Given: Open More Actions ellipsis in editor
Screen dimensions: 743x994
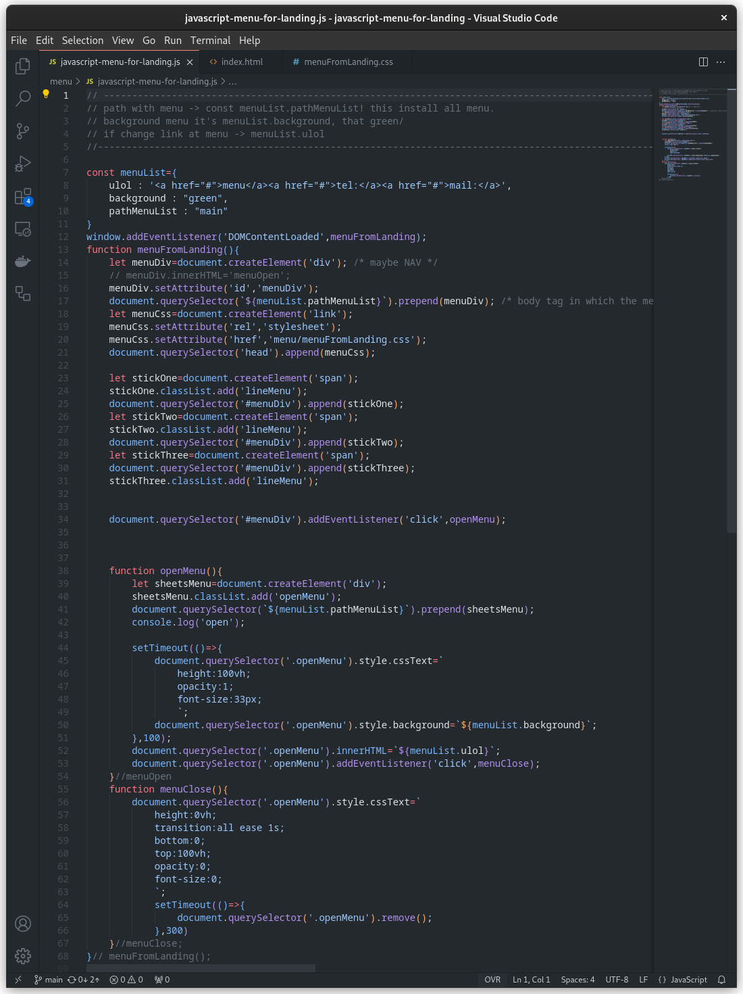Looking at the screenshot, I should click(x=721, y=62).
